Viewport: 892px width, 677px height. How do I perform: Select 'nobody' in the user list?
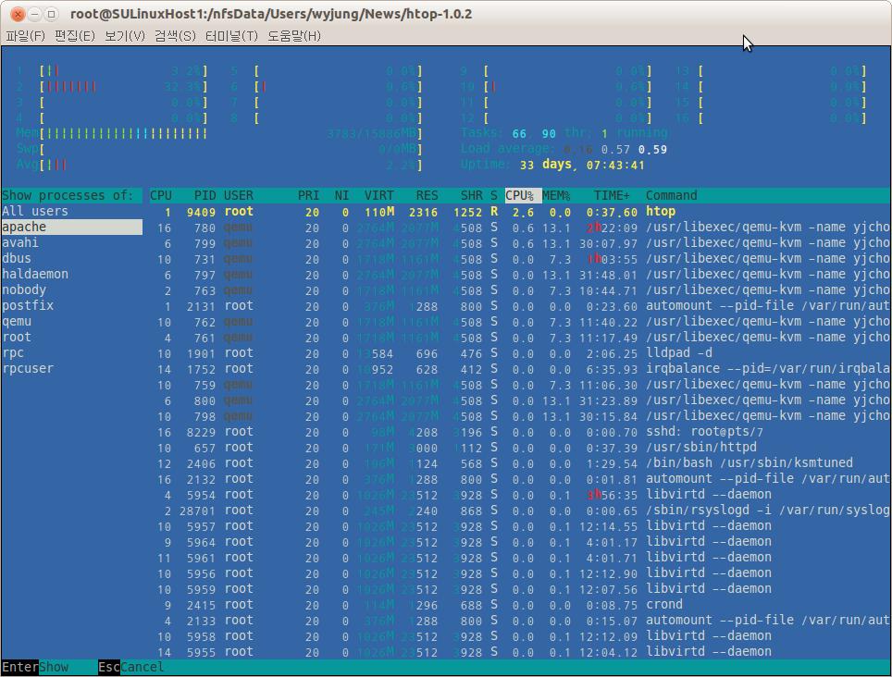point(71,289)
